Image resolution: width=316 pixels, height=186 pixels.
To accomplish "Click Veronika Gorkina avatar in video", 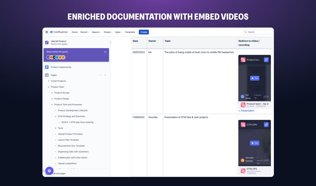I will tap(243, 161).
